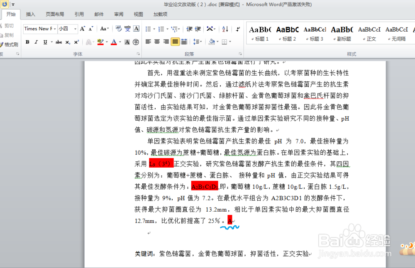The height and width of the screenshot is (268, 415).
Task: Select the strikethrough icon
Action: [59, 42]
